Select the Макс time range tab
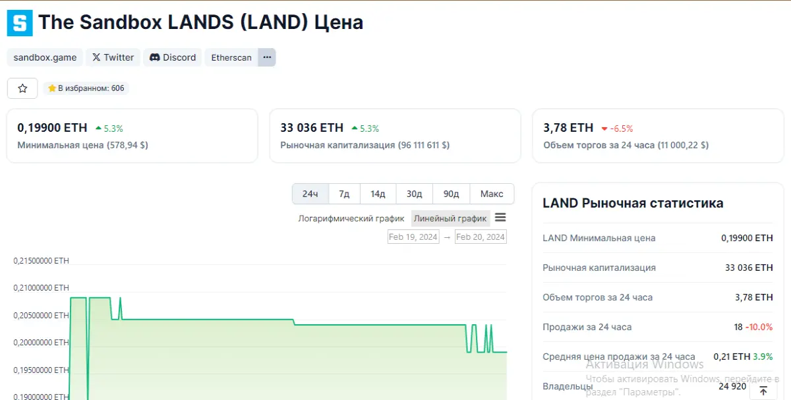This screenshot has width=791, height=400. [x=492, y=194]
